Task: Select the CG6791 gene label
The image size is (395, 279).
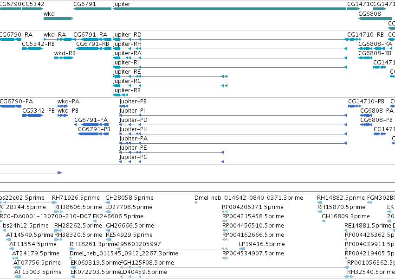Action: [84, 4]
